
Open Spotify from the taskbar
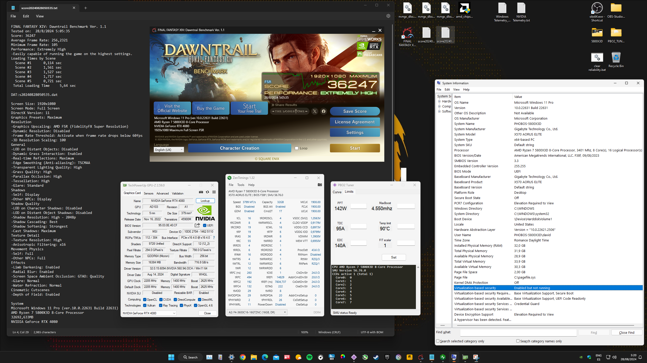(309, 357)
